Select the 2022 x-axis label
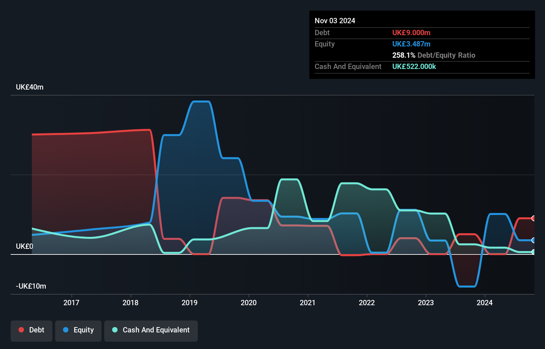This screenshot has height=349, width=545. (367, 303)
